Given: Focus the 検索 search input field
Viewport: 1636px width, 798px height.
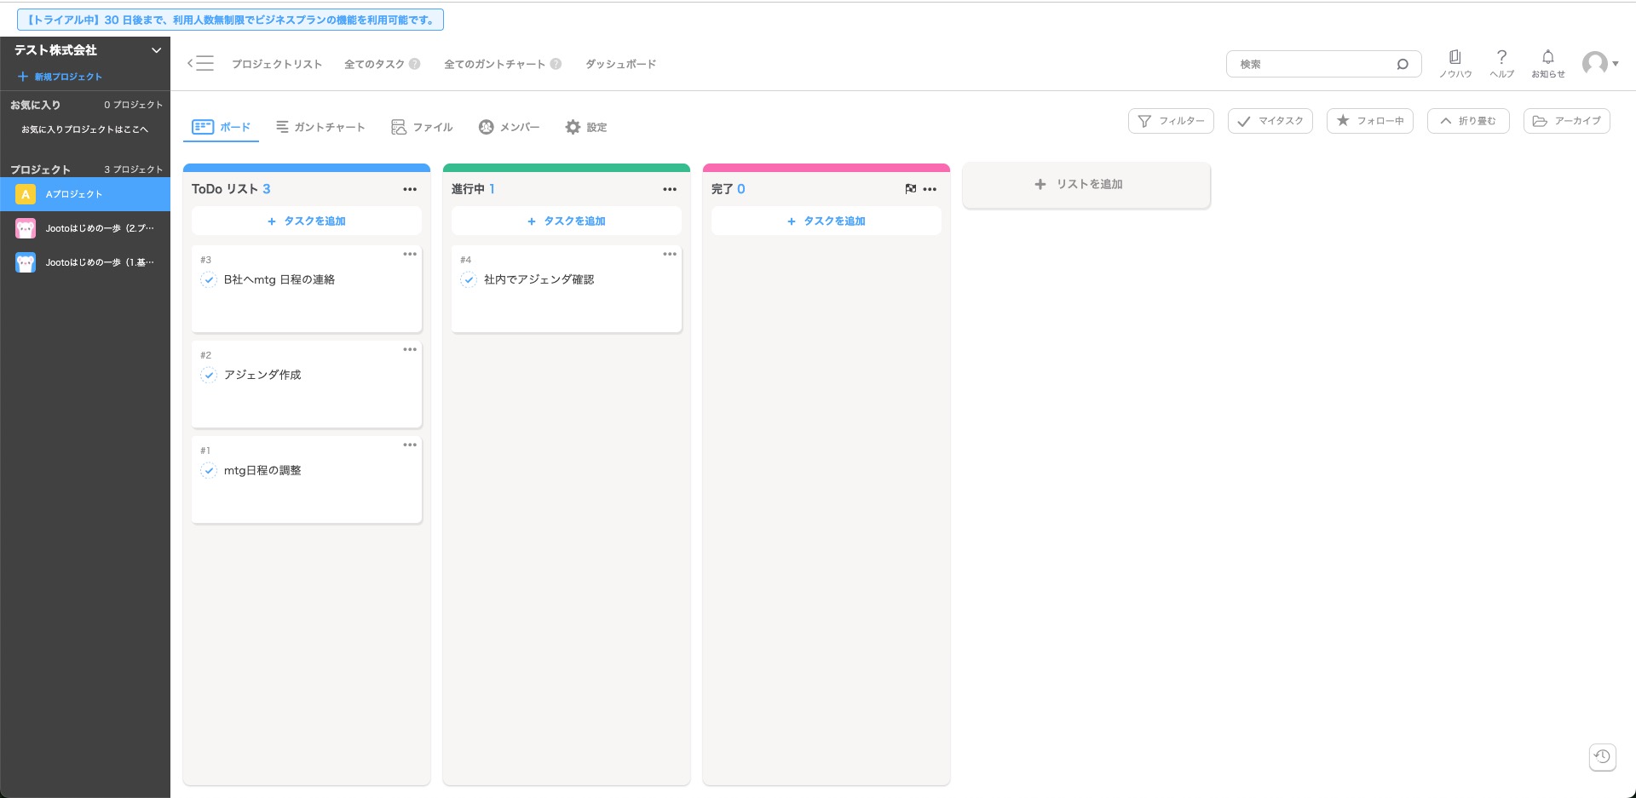Looking at the screenshot, I should click(x=1312, y=64).
